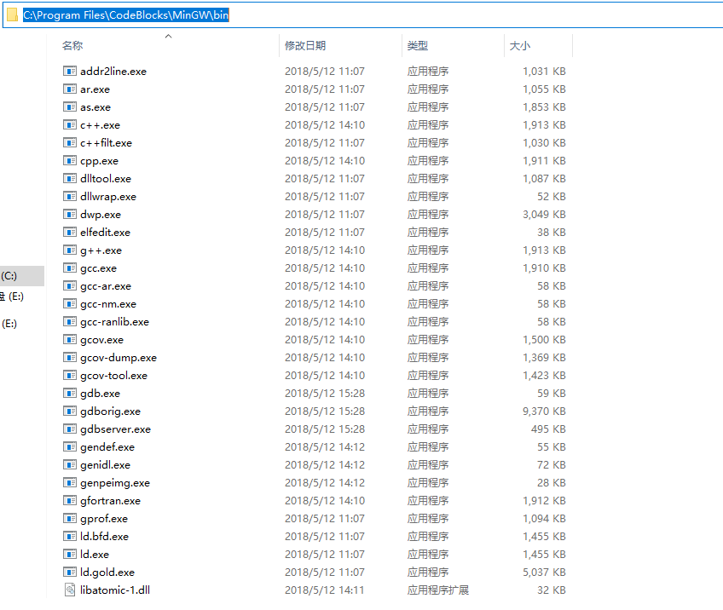Viewport: 723px width, 610px height.
Task: Click the 1,094 KB size of gprof.exe
Action: coord(544,519)
